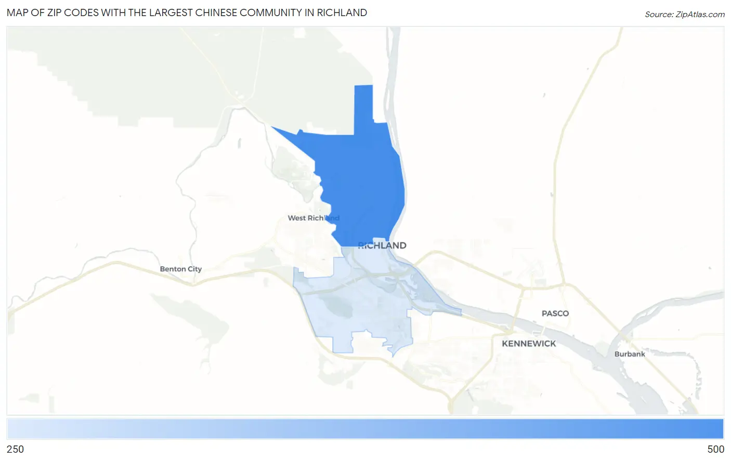Screen dimensions: 731x460
Task: Click the KENNEWICK city label
Action: [x=529, y=344]
